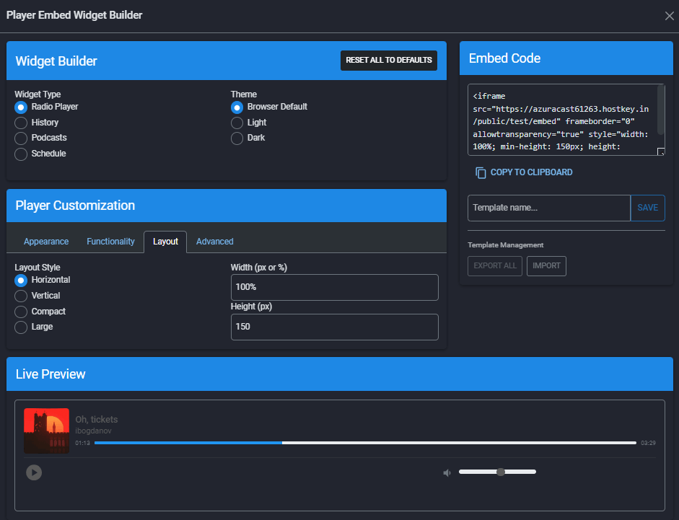Select the History widget type
The height and width of the screenshot is (520, 679).
21,123
